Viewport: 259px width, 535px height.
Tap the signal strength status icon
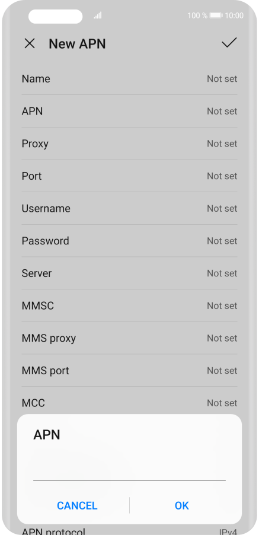click(98, 15)
